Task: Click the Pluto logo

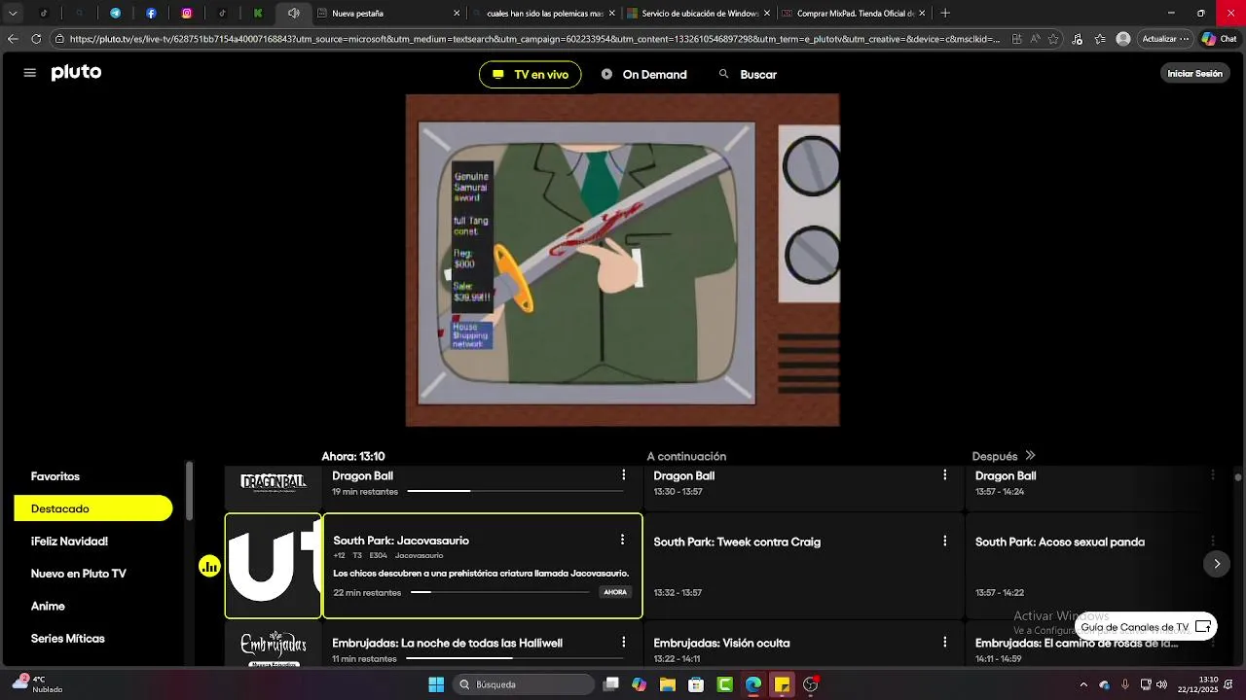Action: pyautogui.click(x=76, y=73)
